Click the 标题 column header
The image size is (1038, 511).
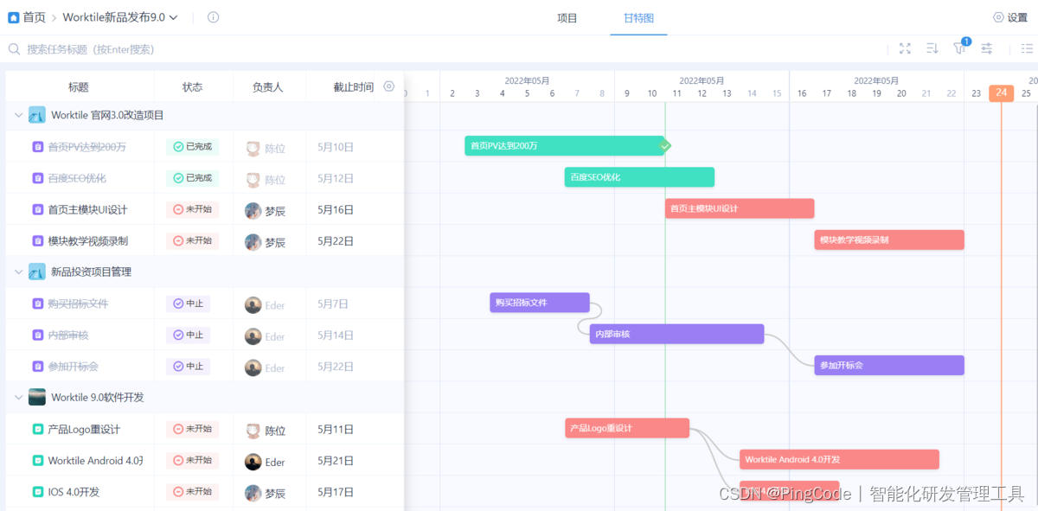79,86
